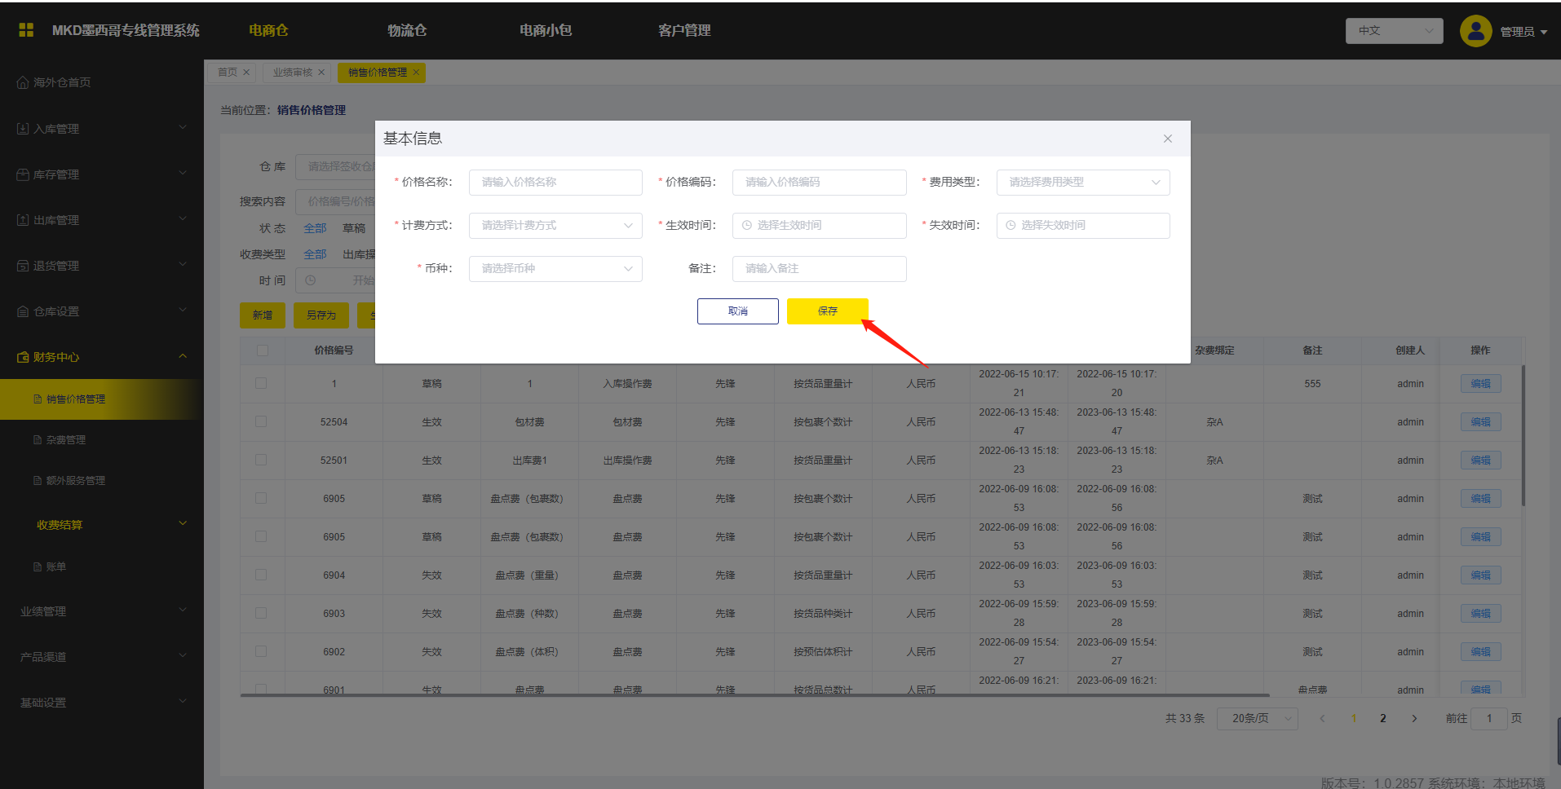Close the 首页 tab using its X
The height and width of the screenshot is (789, 1561).
tap(246, 73)
